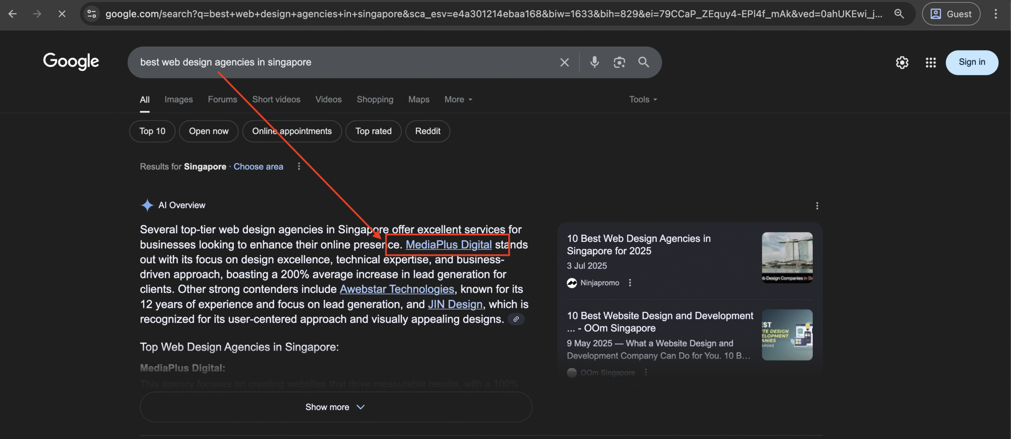Open location options three-dot menu

click(299, 167)
